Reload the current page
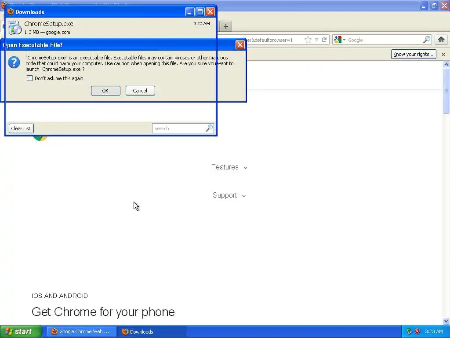 click(324, 40)
